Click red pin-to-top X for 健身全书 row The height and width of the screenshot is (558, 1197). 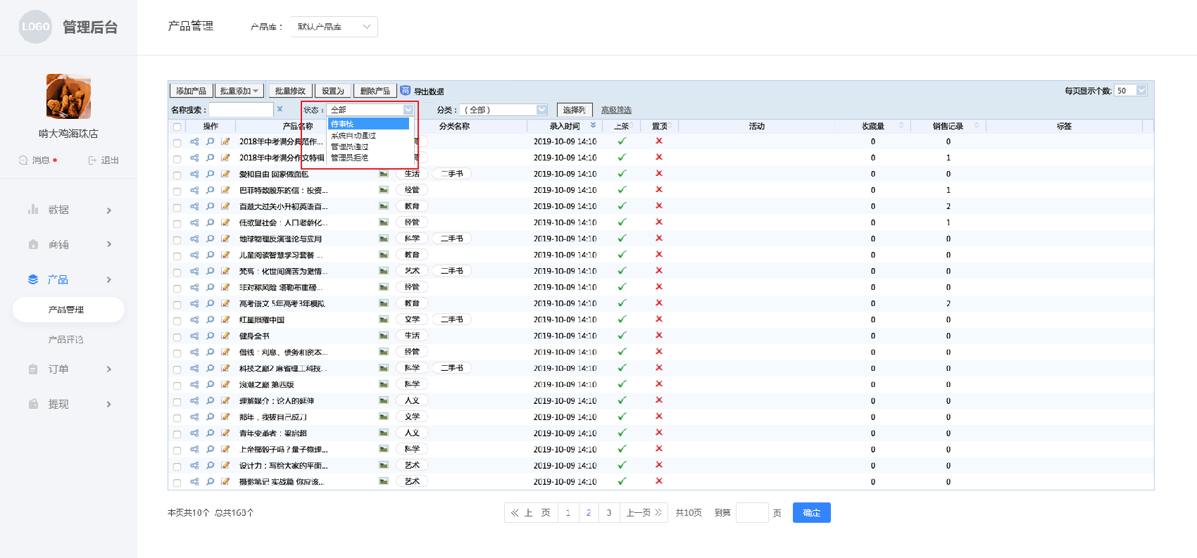click(659, 335)
